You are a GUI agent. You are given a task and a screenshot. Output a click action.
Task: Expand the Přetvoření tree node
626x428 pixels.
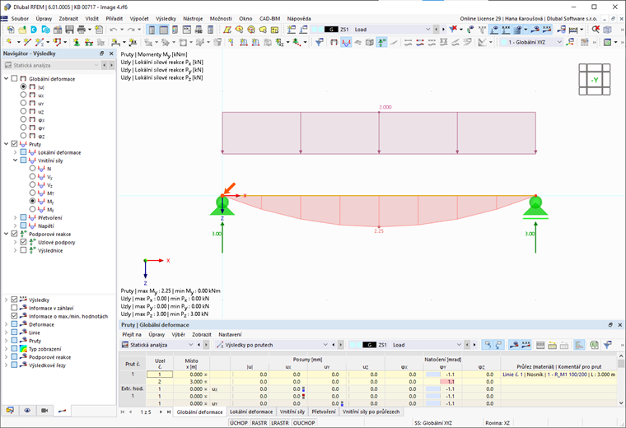pyautogui.click(x=15, y=217)
